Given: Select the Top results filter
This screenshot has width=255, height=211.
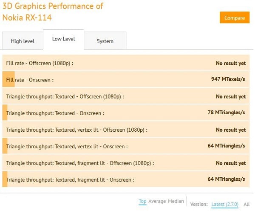Looking at the screenshot, I should click(x=142, y=201).
